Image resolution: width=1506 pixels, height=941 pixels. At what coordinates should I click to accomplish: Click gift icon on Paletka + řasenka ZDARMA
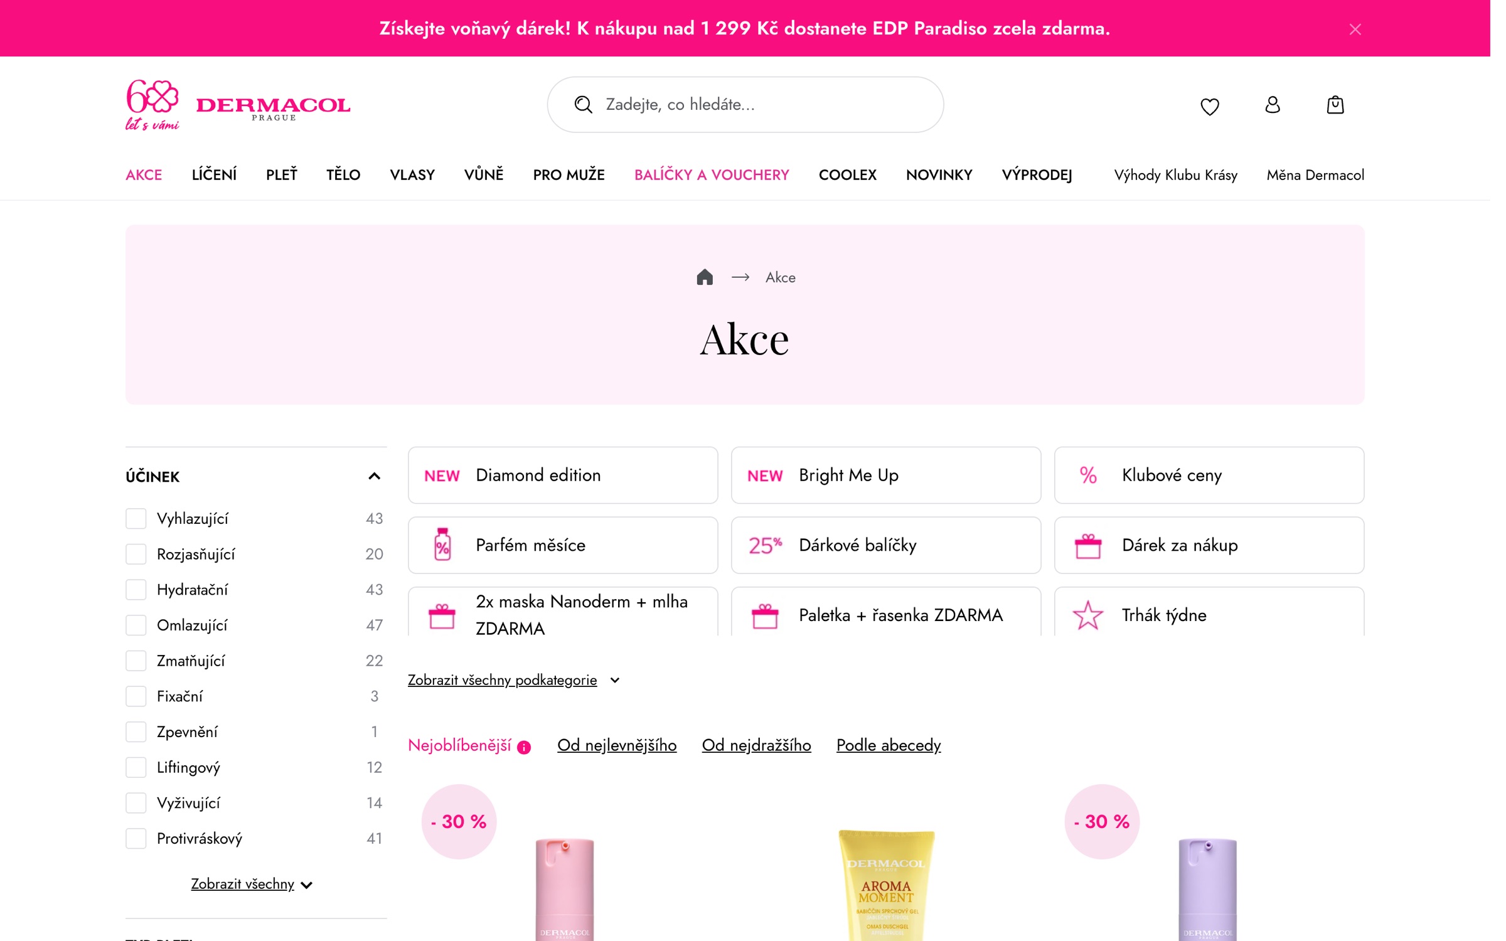[765, 616]
